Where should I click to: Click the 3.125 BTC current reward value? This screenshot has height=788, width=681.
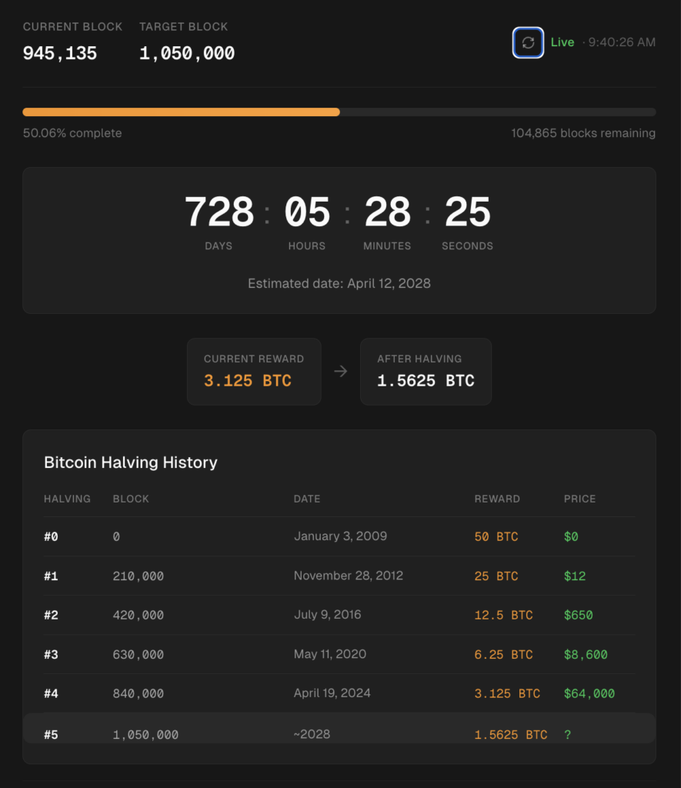(247, 381)
